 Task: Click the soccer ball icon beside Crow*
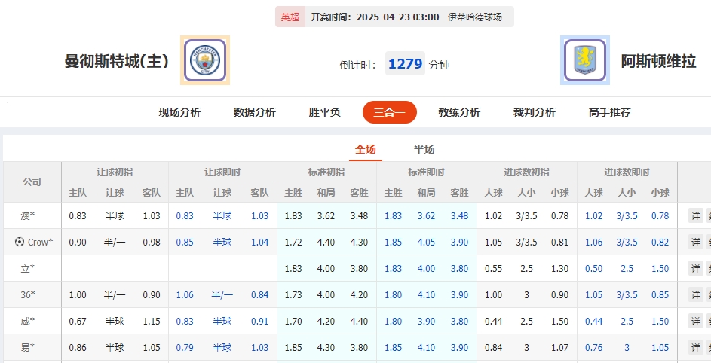(x=20, y=242)
